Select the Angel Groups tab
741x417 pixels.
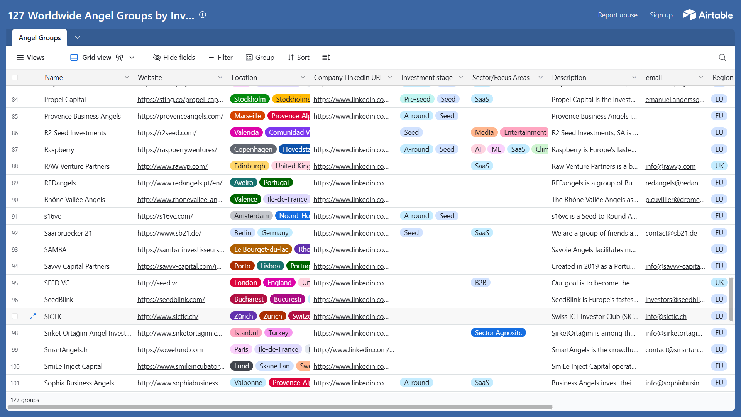[40, 38]
